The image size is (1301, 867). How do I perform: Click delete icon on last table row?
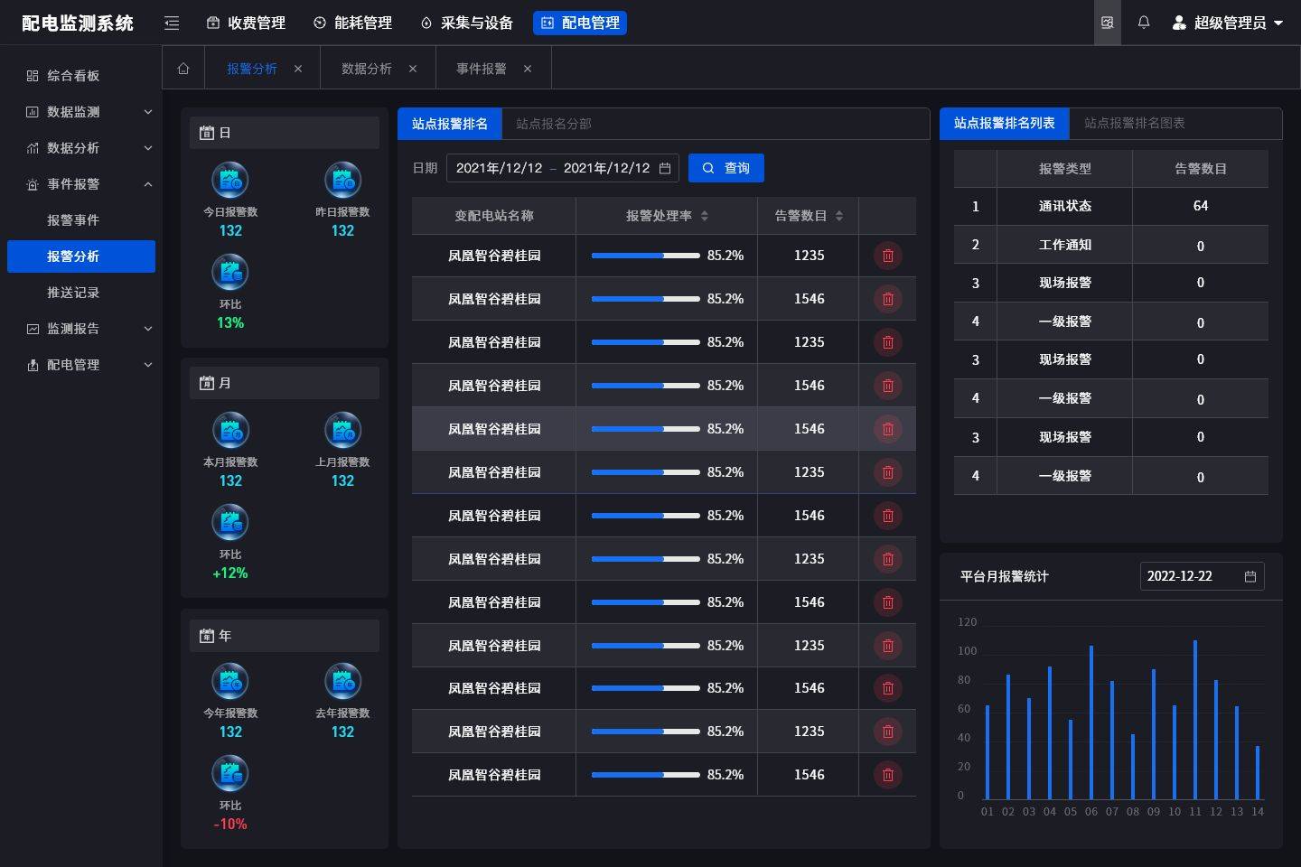pyautogui.click(x=887, y=775)
